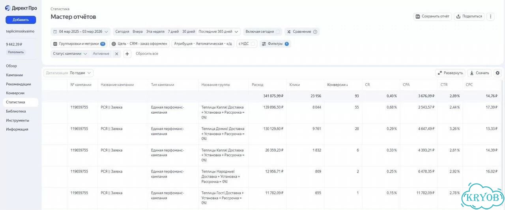
Task: Click the three-dot more options icon
Action: (490, 17)
